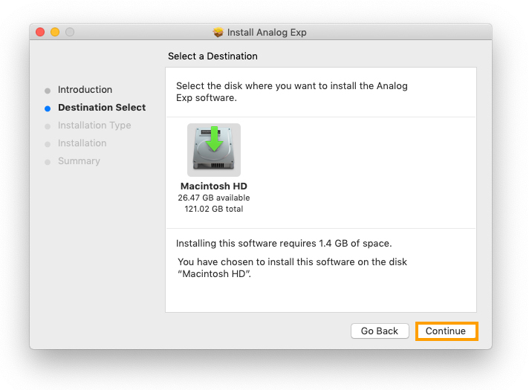Click the Select a Destination heading
The width and height of the screenshot is (529, 390).
(x=212, y=56)
